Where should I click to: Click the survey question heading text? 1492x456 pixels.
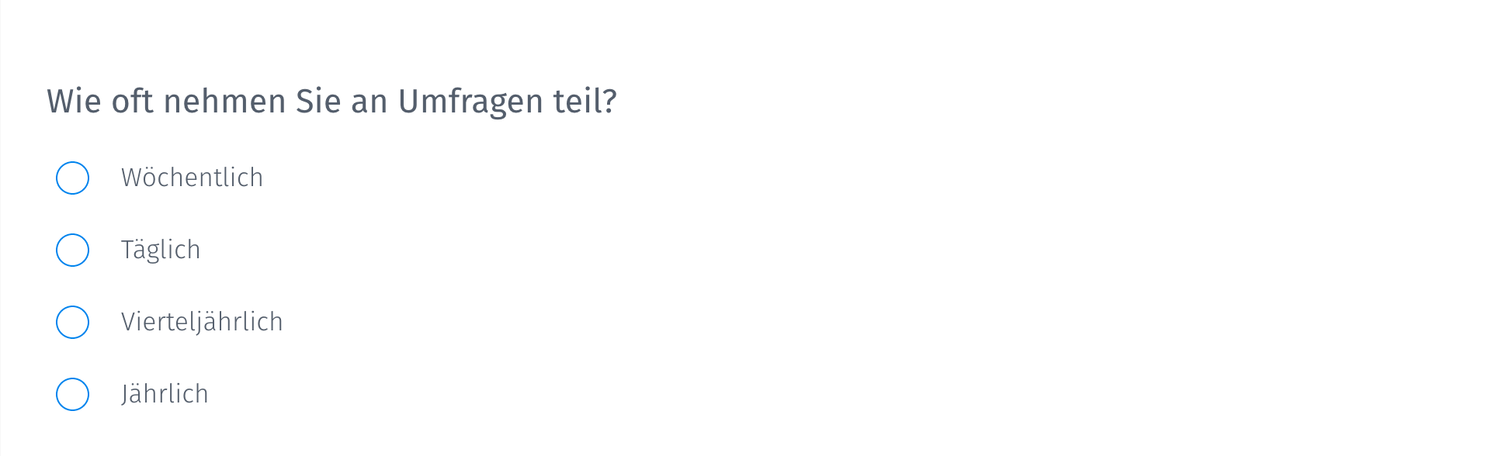[331, 100]
